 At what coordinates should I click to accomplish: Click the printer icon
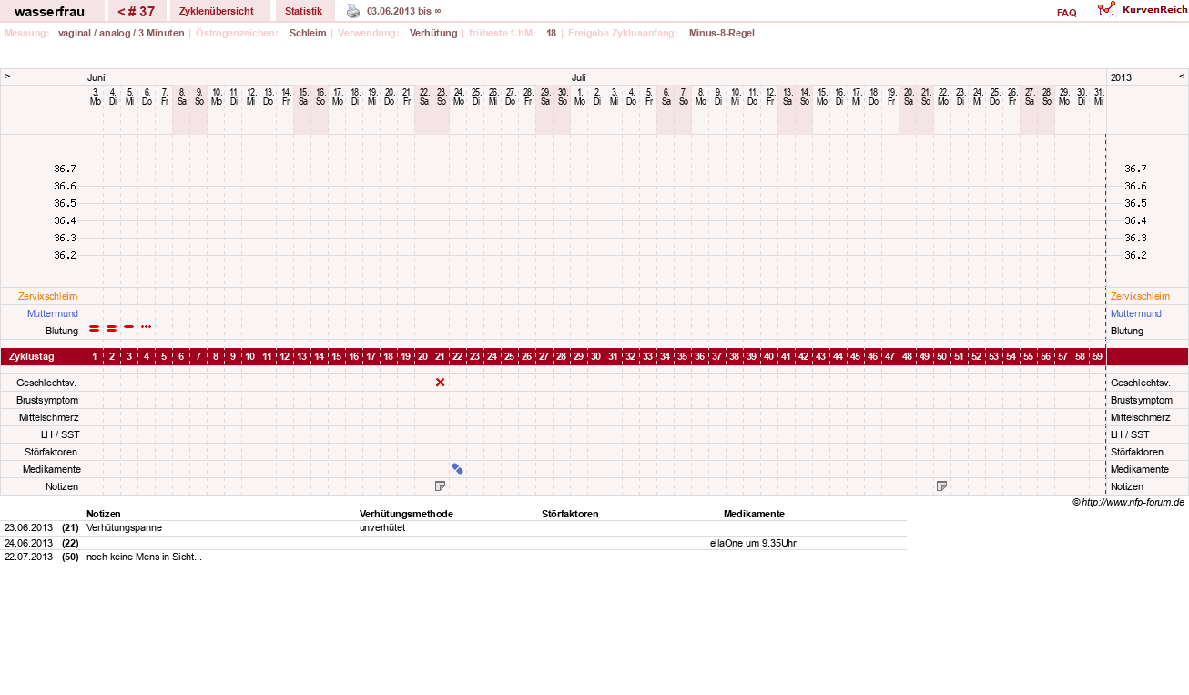(353, 11)
